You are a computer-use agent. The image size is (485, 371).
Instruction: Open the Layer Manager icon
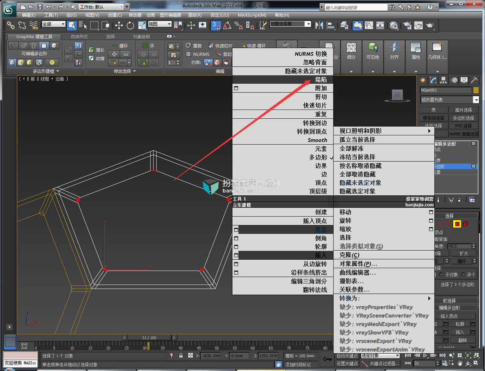pyautogui.click(x=344, y=25)
